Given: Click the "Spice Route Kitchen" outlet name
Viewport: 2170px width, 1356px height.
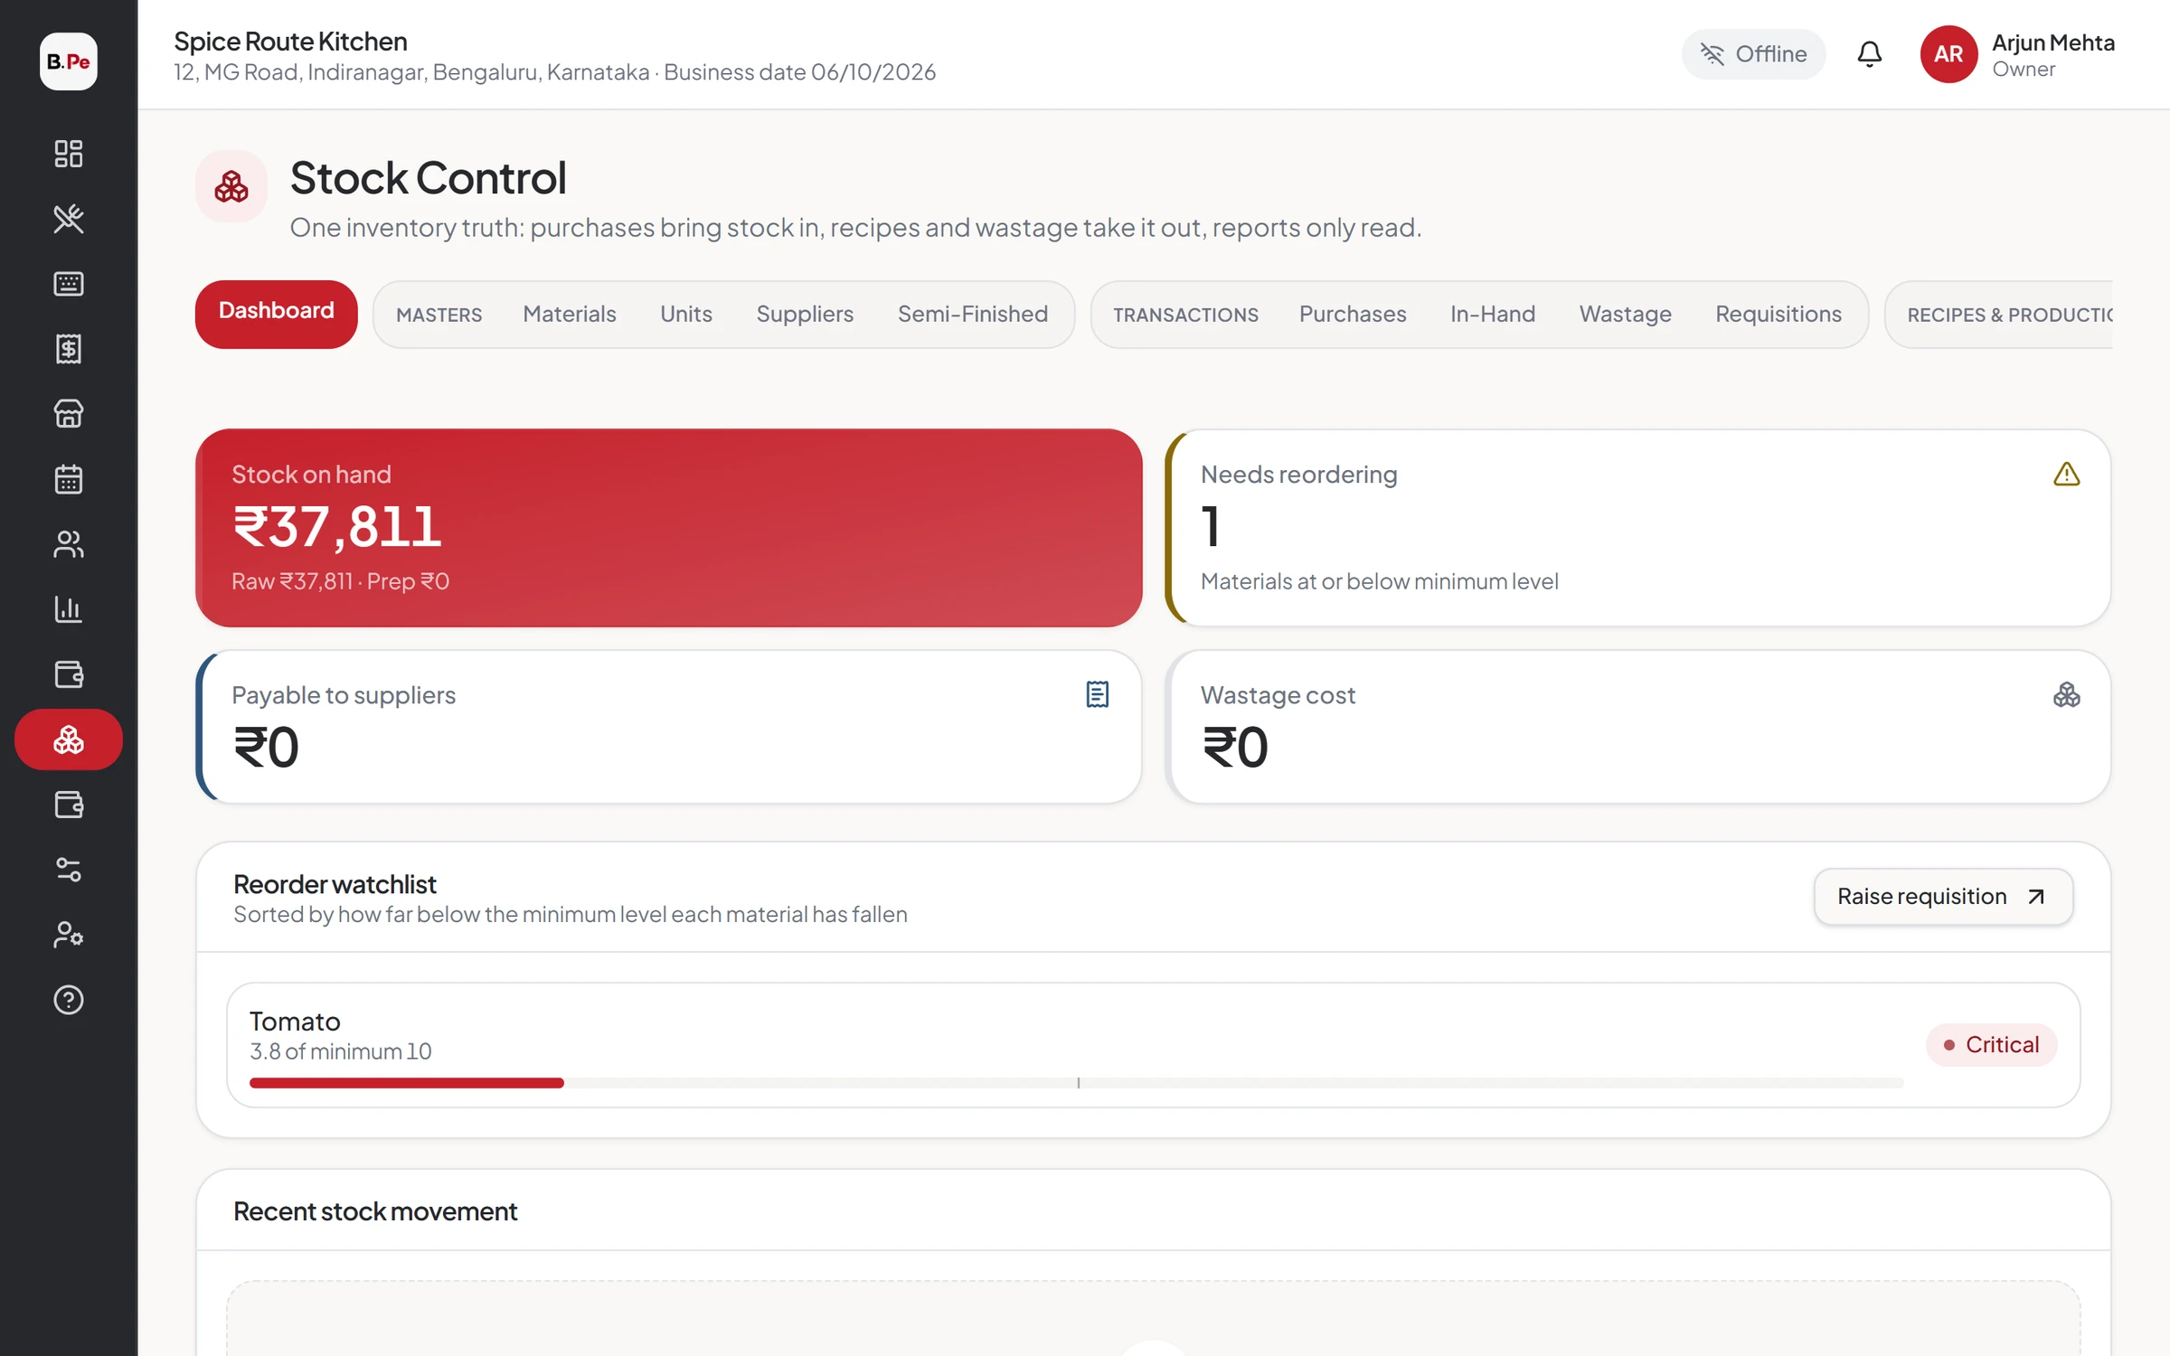Looking at the screenshot, I should click(290, 42).
